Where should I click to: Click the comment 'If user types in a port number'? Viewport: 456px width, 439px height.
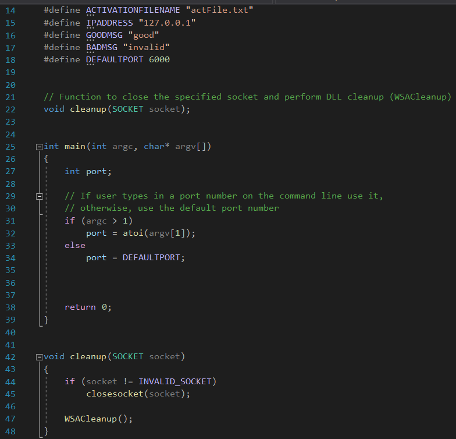224,196
